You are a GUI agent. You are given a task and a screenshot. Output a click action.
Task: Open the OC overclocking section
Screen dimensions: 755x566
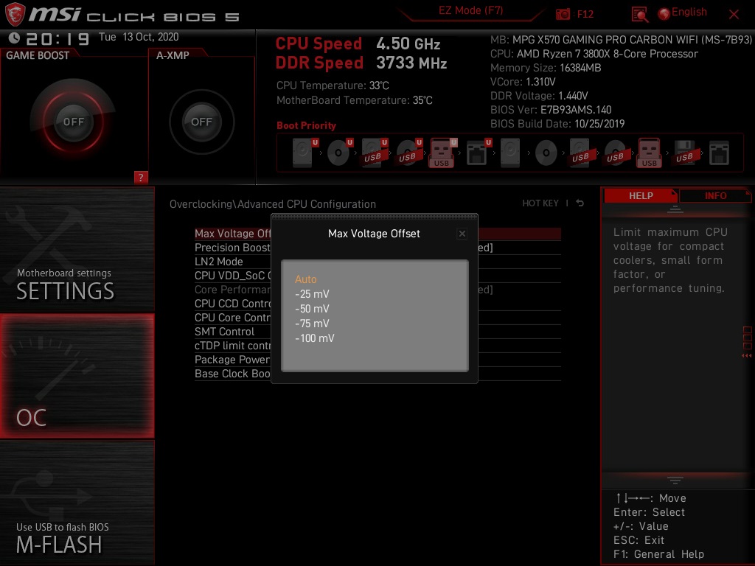click(x=77, y=376)
